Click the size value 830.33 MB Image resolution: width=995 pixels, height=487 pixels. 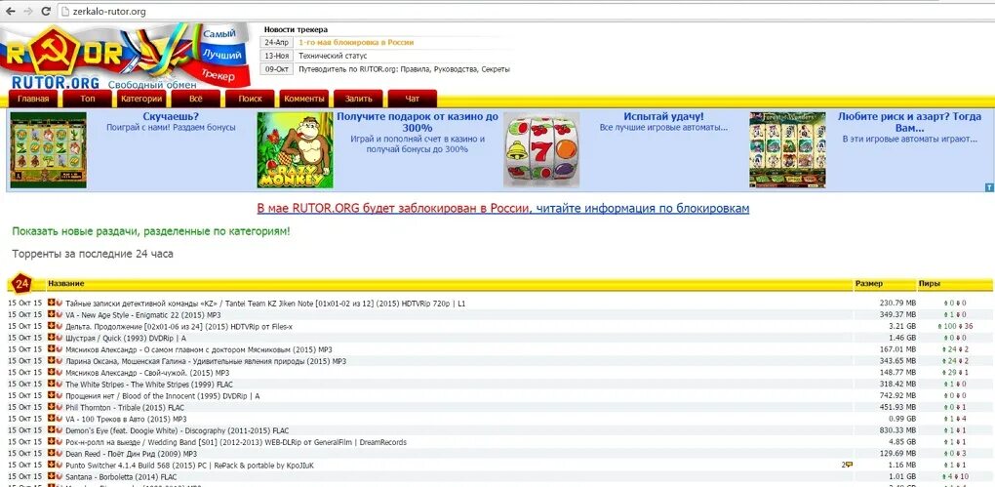tap(897, 430)
